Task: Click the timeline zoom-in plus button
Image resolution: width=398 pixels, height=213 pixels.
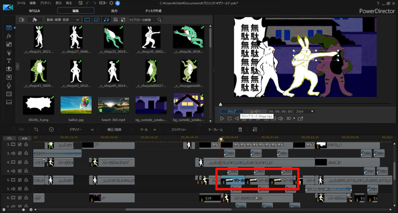Action: tap(31, 210)
